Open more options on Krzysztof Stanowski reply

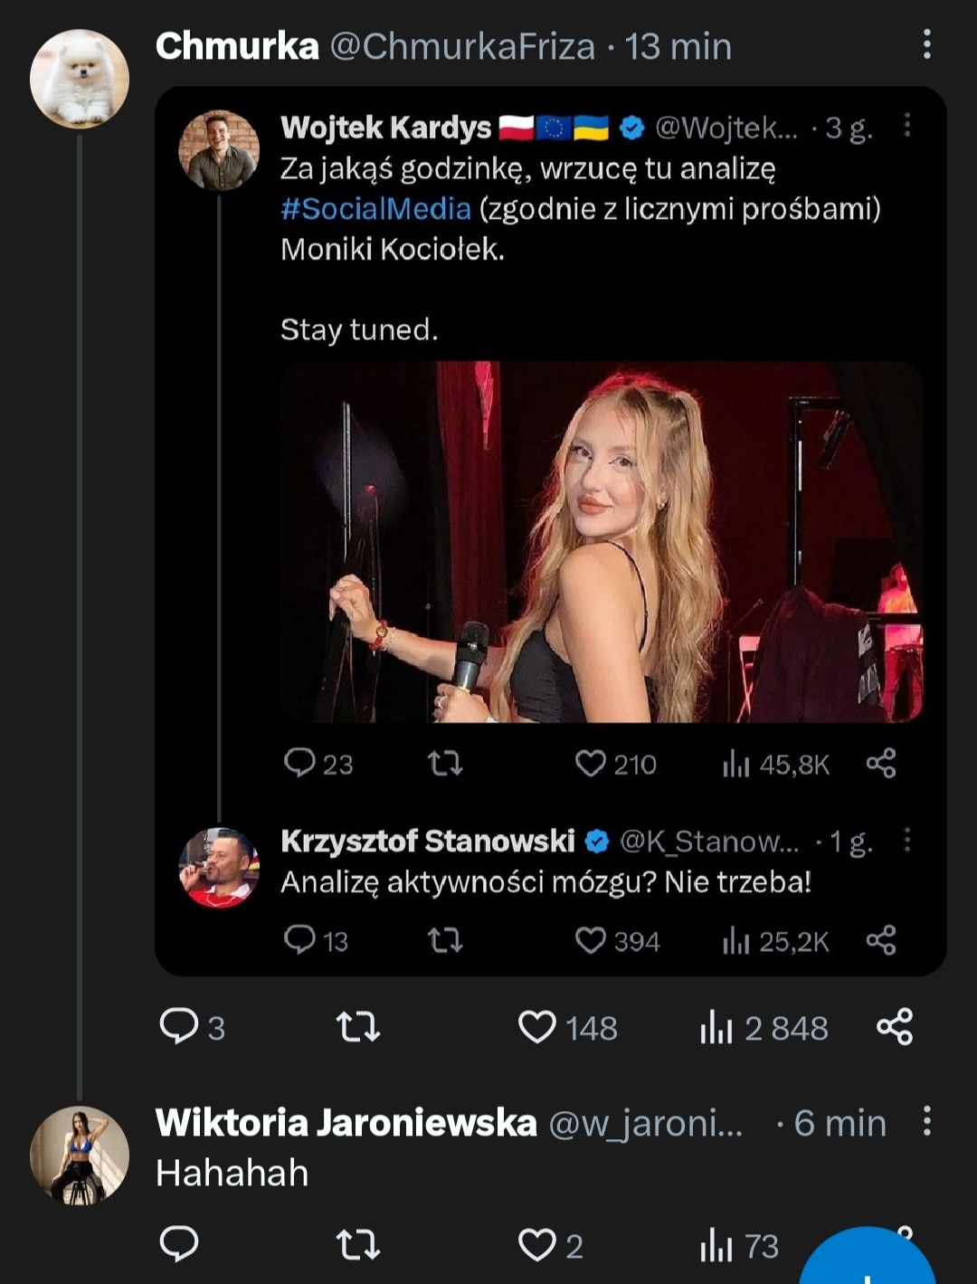point(906,841)
